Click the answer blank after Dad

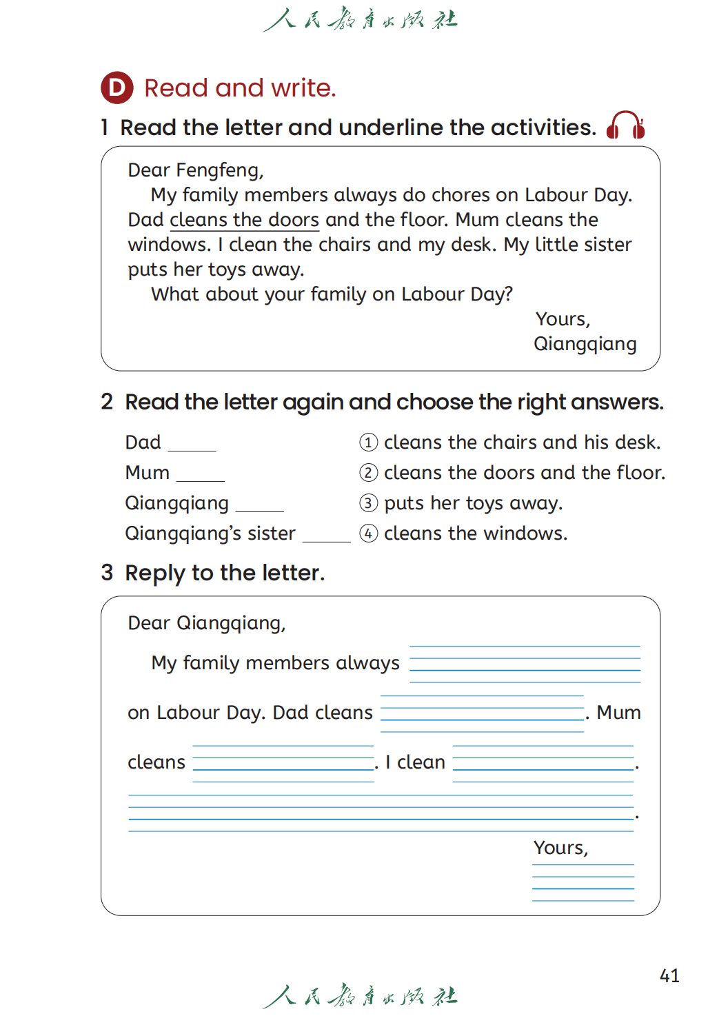coord(192,445)
